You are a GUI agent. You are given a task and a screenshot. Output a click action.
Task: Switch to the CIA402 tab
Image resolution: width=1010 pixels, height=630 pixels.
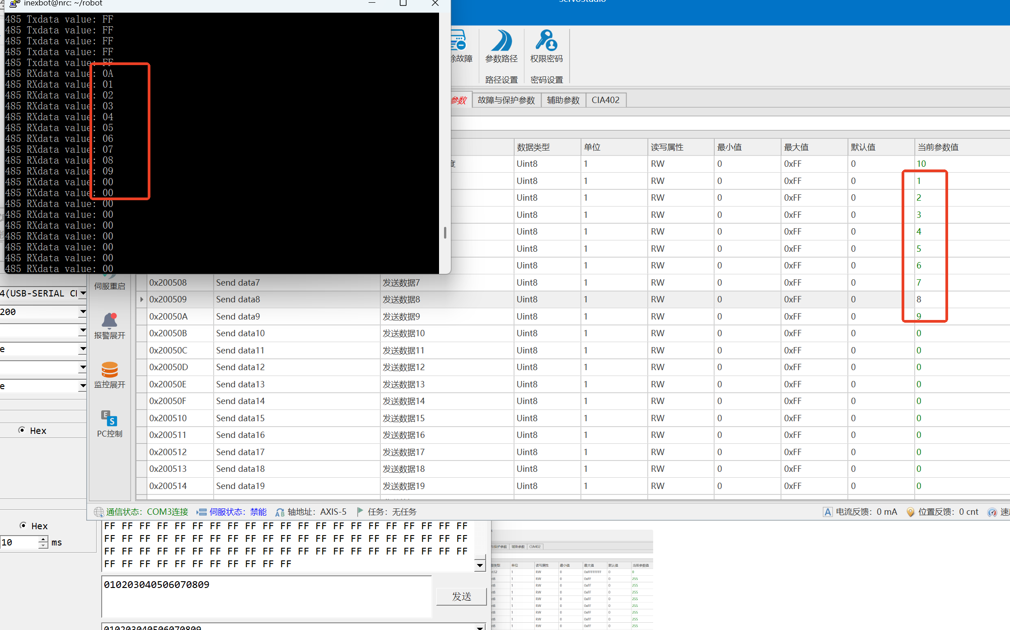click(x=605, y=100)
